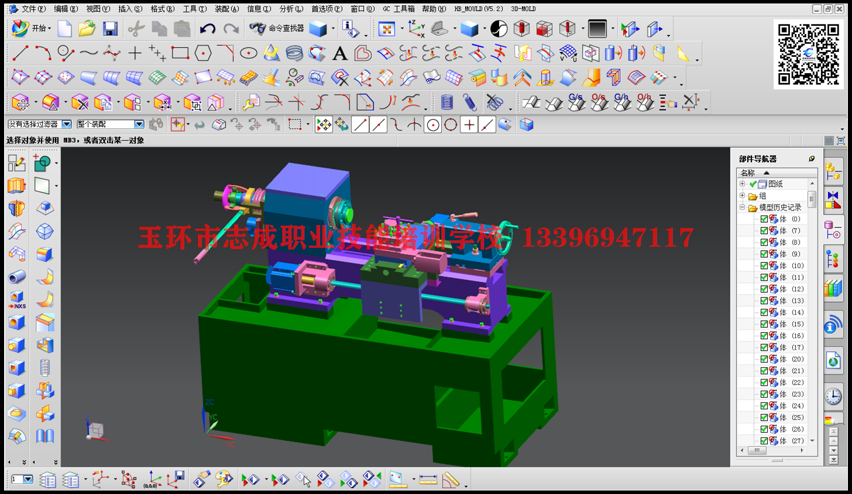The width and height of the screenshot is (852, 494).
Task: Open the 开始 start dropdown
Action: pos(31,28)
